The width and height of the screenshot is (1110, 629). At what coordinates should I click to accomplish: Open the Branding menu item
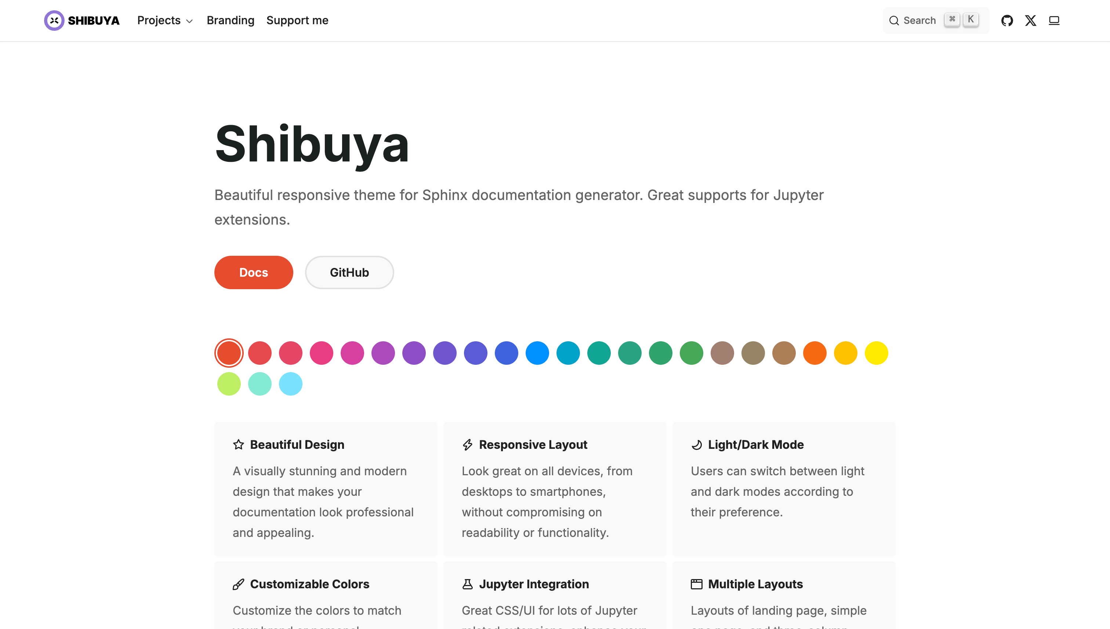pyautogui.click(x=230, y=20)
